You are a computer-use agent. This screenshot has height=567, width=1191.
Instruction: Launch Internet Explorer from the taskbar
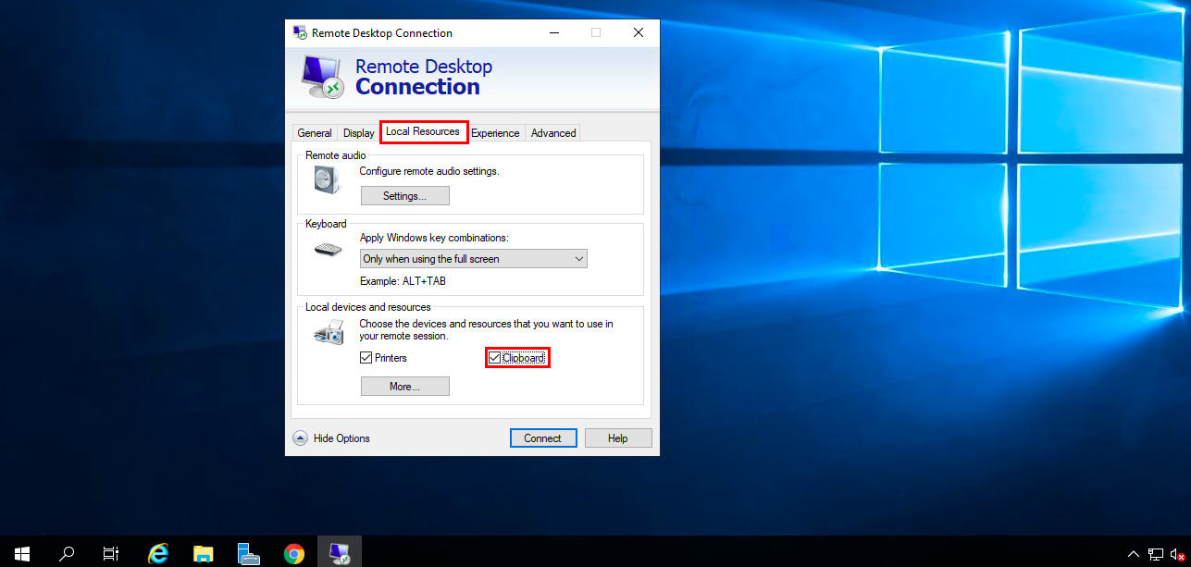pyautogui.click(x=158, y=554)
